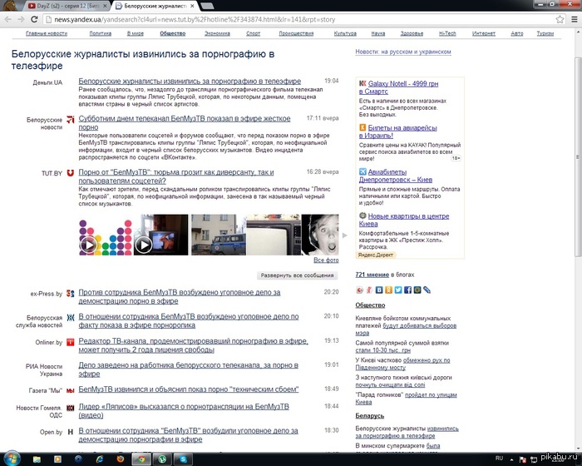Image resolution: width=582 pixels, height=466 pixels.
Task: Switch to Chrome in the taskbar
Action: [141, 459]
